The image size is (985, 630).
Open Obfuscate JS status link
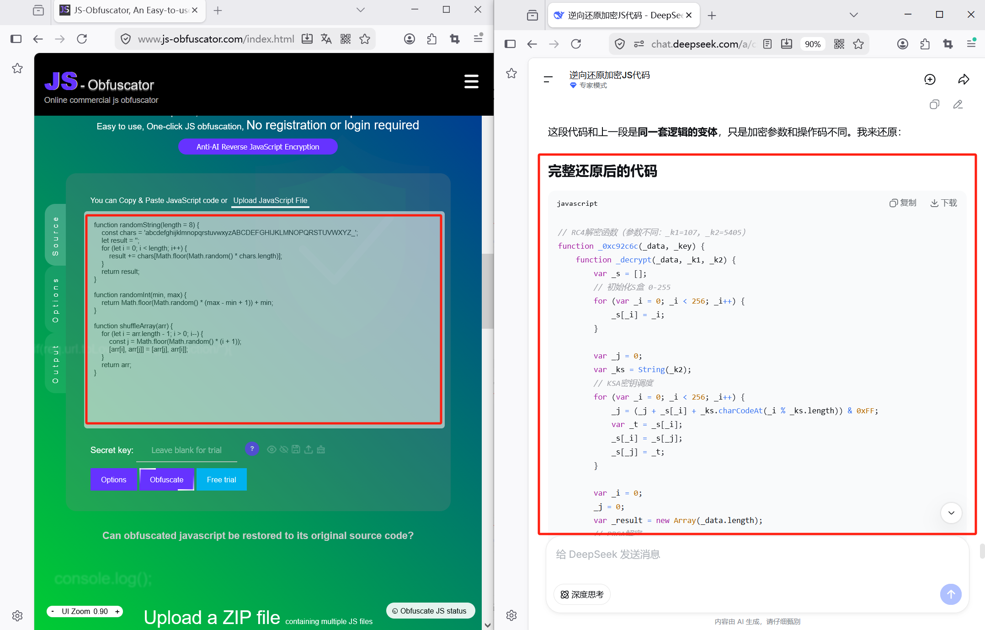tap(430, 611)
